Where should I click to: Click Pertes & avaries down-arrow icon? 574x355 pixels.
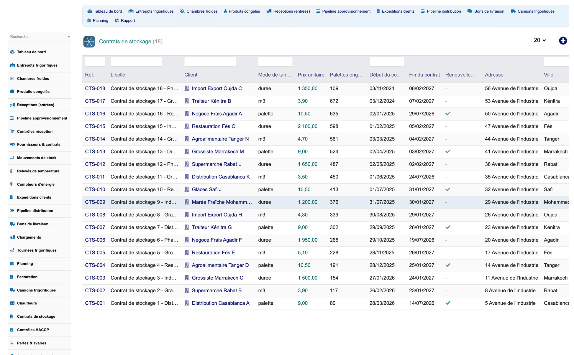tap(12, 343)
